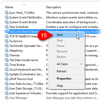This screenshot has height=102, width=102.
Task: Select the User Experience Virtualization service name
Action: coord(26,93)
